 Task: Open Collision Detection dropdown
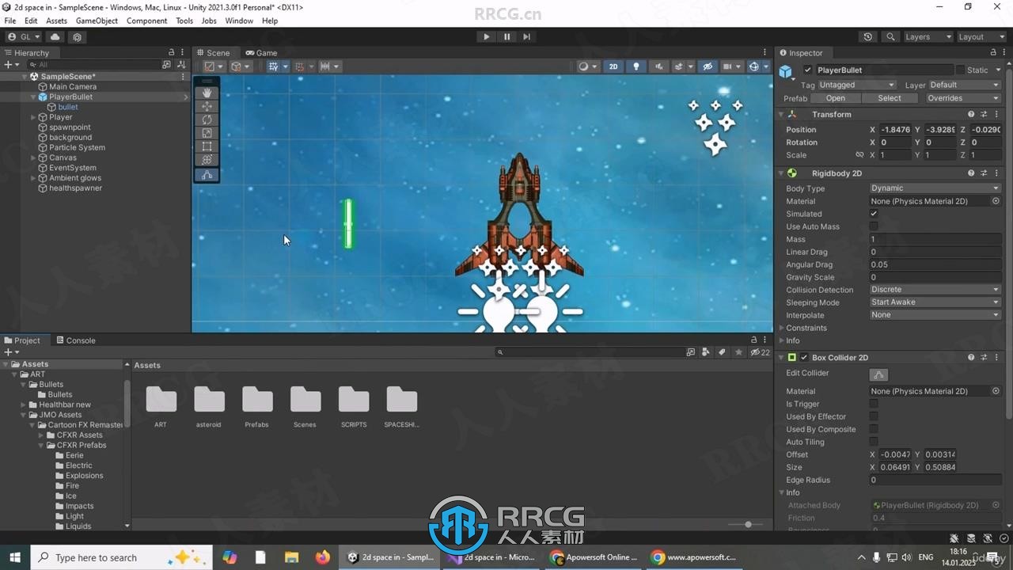[x=935, y=290]
